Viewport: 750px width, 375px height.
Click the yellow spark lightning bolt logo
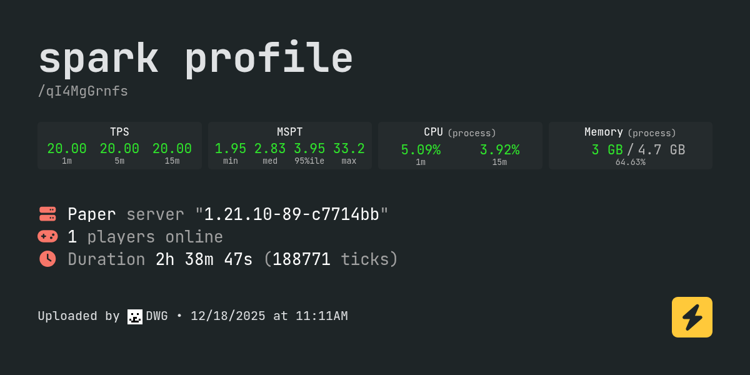coord(692,317)
